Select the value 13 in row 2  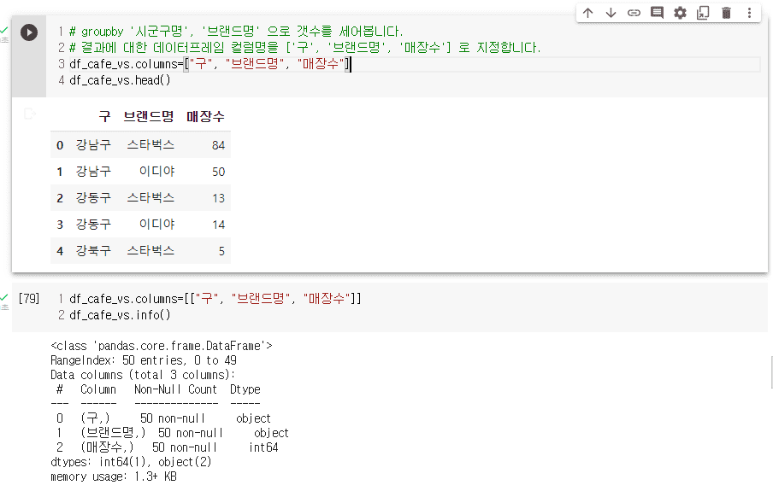pyautogui.click(x=218, y=198)
